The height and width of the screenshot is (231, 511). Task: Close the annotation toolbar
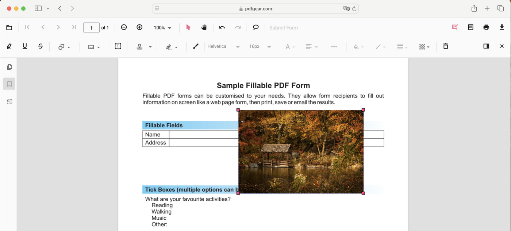[x=502, y=46]
